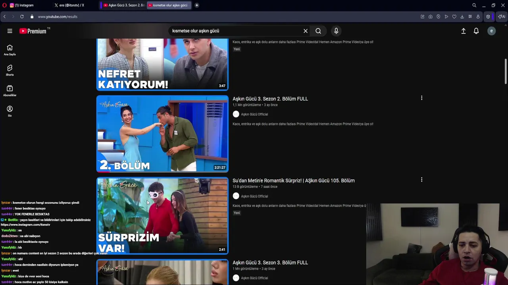Open the Opera flow send icon
The height and width of the screenshot is (285, 508).
coord(446,17)
